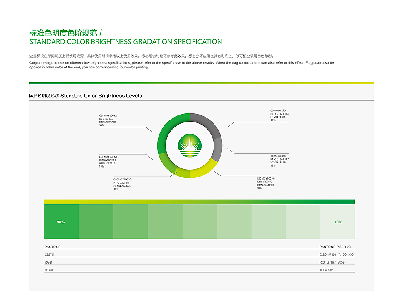Select the yellow-green ring segment at the bottom
Image resolution: width=414 pixels, height=295 pixels.
pyautogui.click(x=183, y=173)
